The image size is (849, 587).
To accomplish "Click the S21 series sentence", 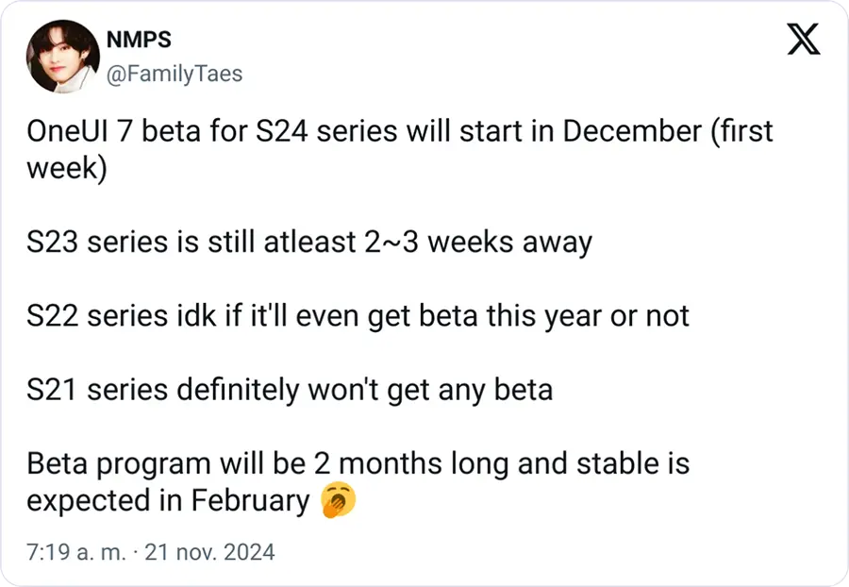I will (x=290, y=390).
